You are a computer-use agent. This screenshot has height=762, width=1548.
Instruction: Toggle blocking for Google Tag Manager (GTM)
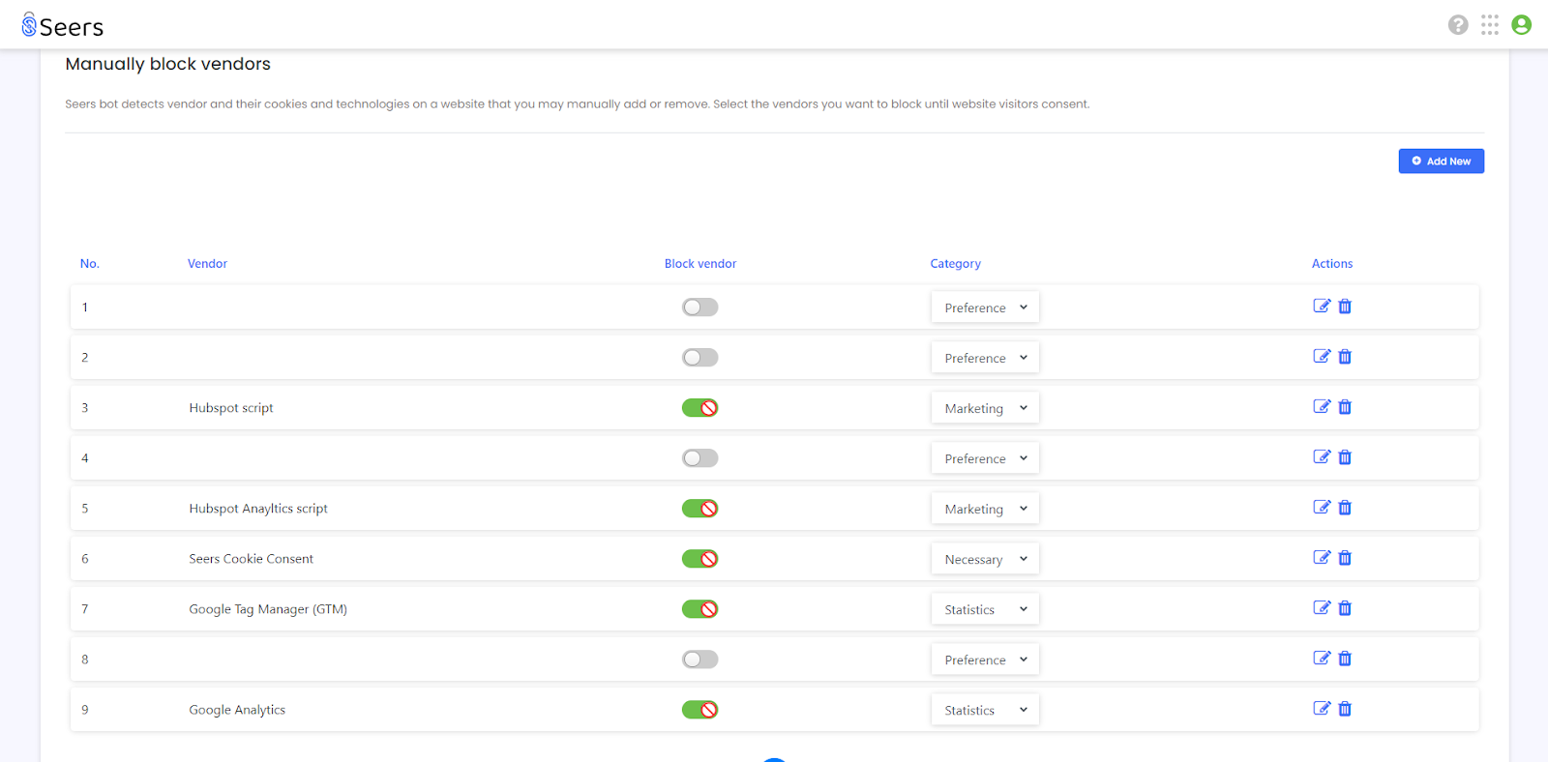(x=700, y=609)
